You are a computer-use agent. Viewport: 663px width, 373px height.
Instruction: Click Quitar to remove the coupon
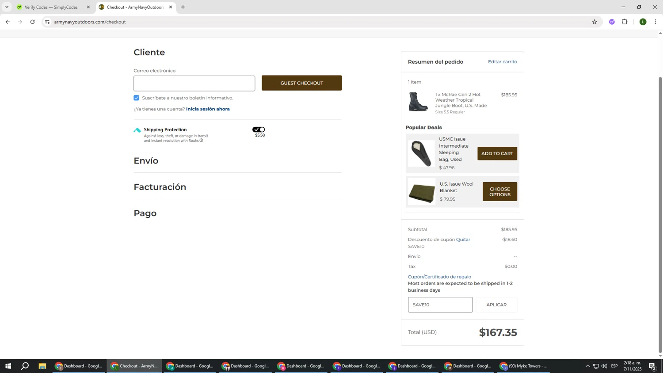(x=463, y=240)
